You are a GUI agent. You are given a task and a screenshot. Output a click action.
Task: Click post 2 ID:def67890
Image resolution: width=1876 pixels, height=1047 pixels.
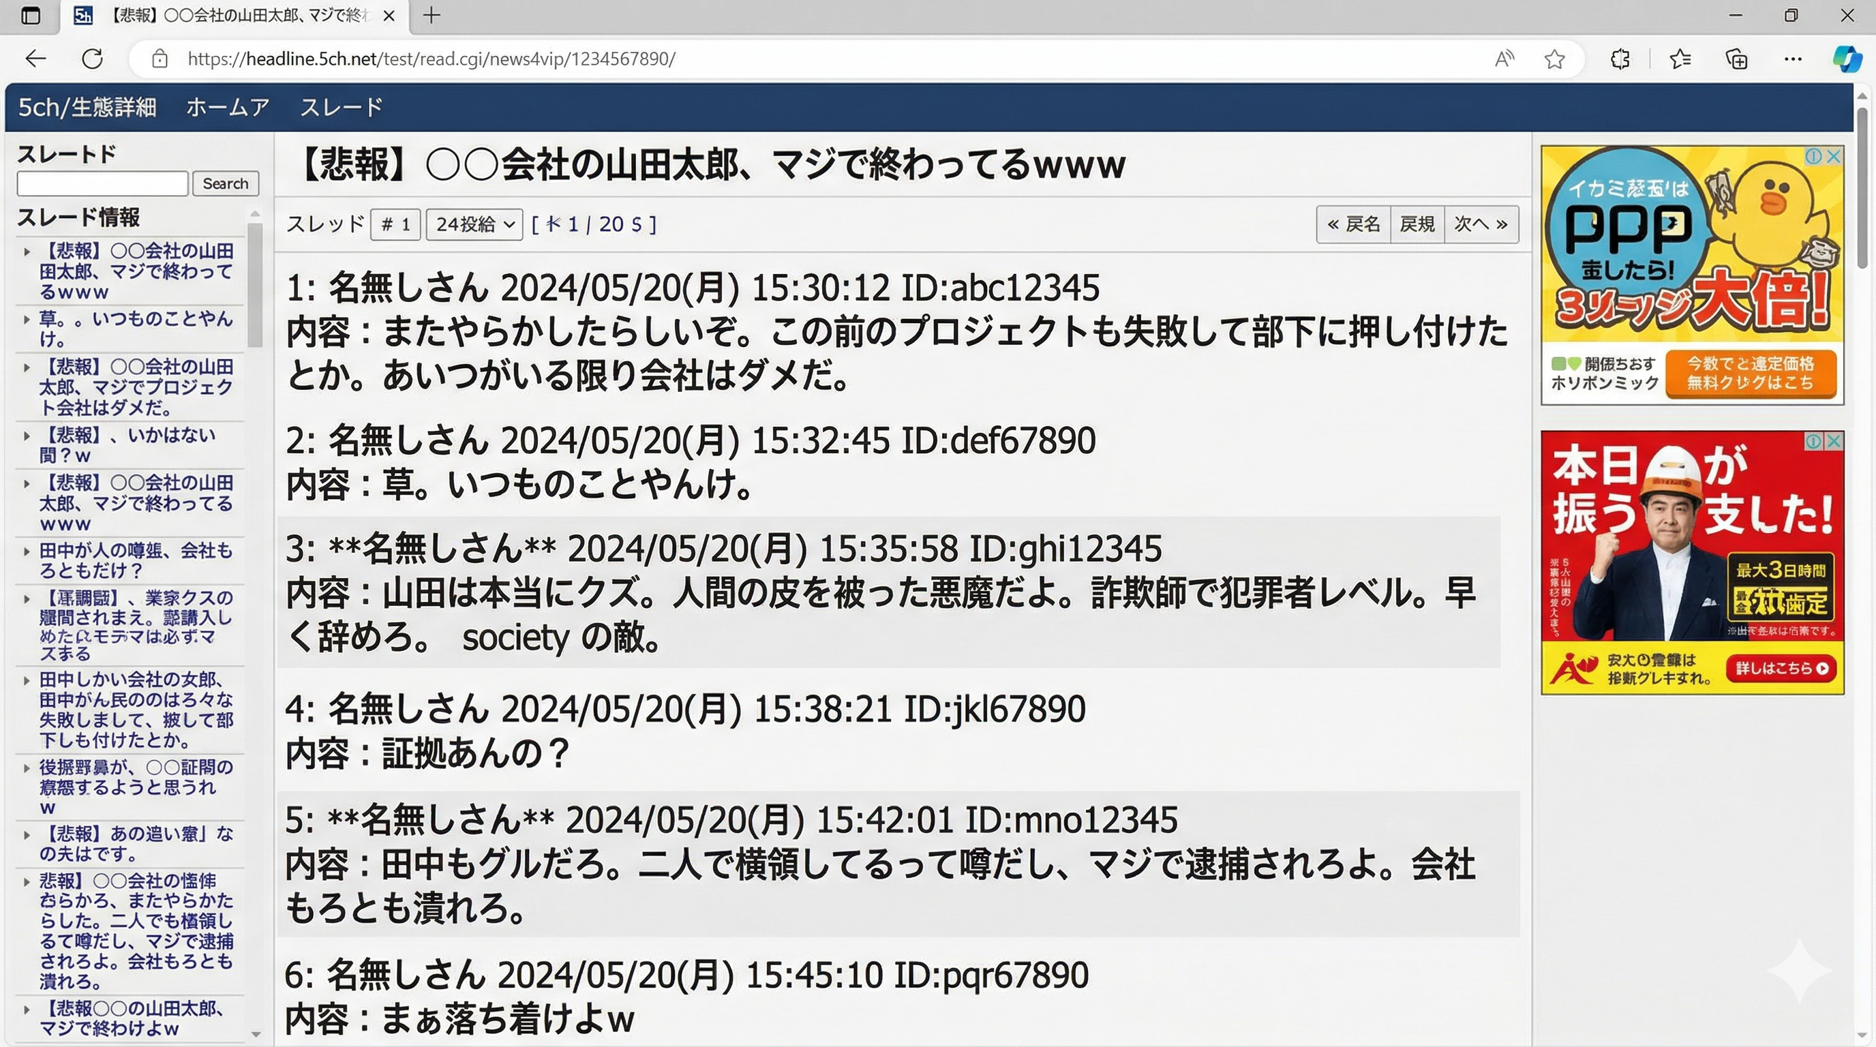click(999, 441)
